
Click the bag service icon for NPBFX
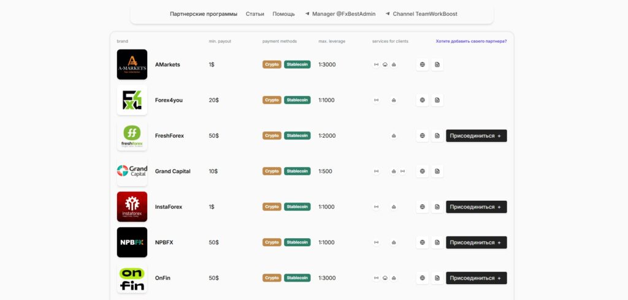[x=394, y=242]
